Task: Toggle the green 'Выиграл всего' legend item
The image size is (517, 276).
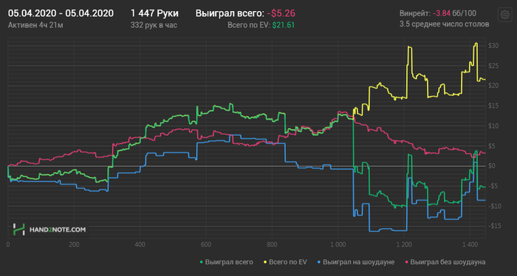Action: (226, 262)
